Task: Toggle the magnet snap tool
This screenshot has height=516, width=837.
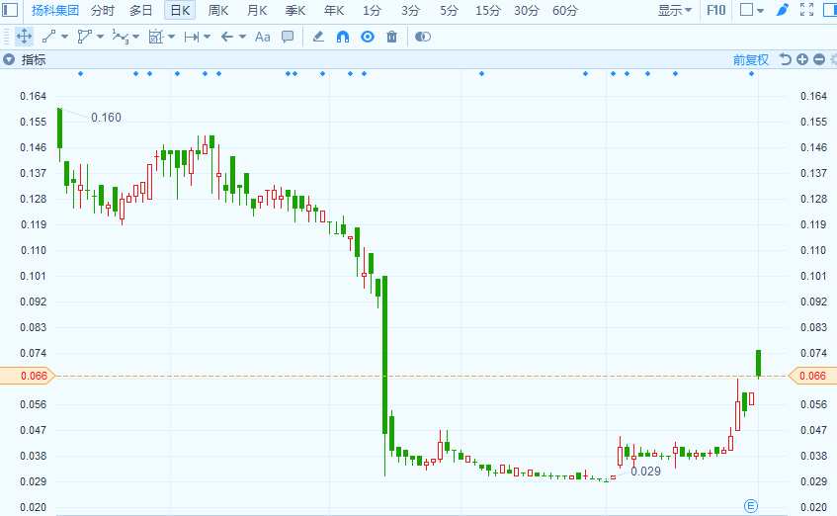Action: [x=343, y=37]
